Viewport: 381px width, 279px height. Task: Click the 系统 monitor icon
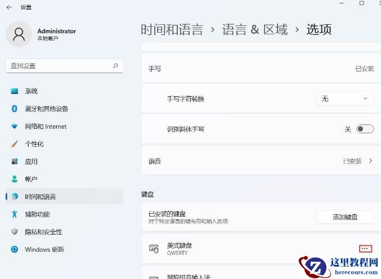[x=14, y=91]
